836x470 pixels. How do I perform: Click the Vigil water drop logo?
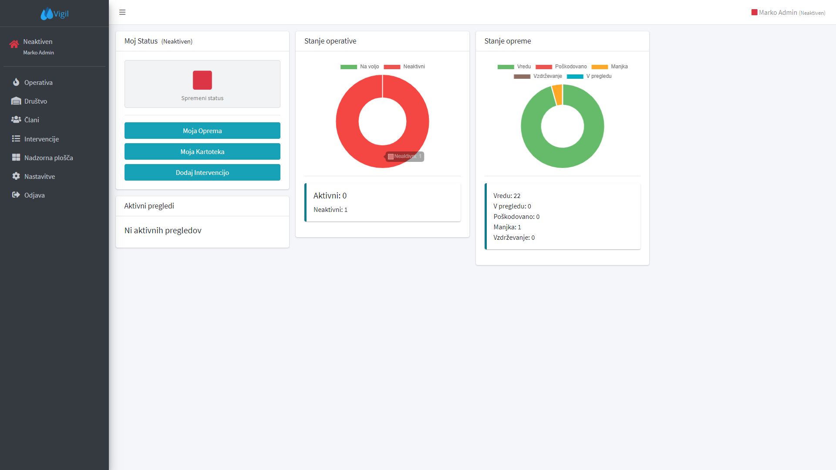click(x=47, y=14)
